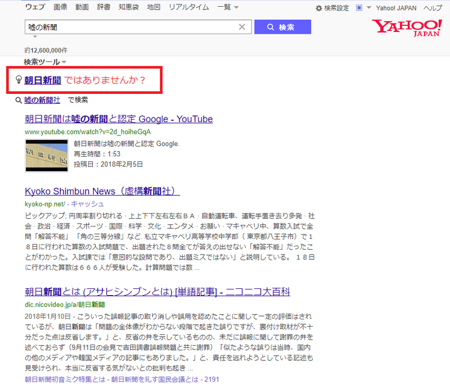Open the 地図 map tab
The height and width of the screenshot is (389, 450).
(x=154, y=7)
